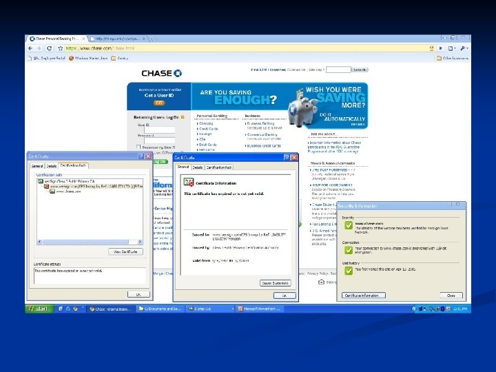Toggle the Remember my User ID checkbox
Screen dimensions: 496x372
pyautogui.click(x=138, y=147)
